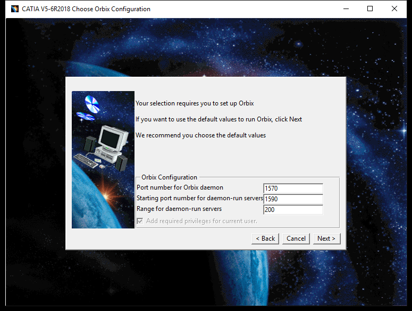The image size is (412, 311).
Task: Click 'Starting port number for daemon-run servers' label
Action: [200, 198]
